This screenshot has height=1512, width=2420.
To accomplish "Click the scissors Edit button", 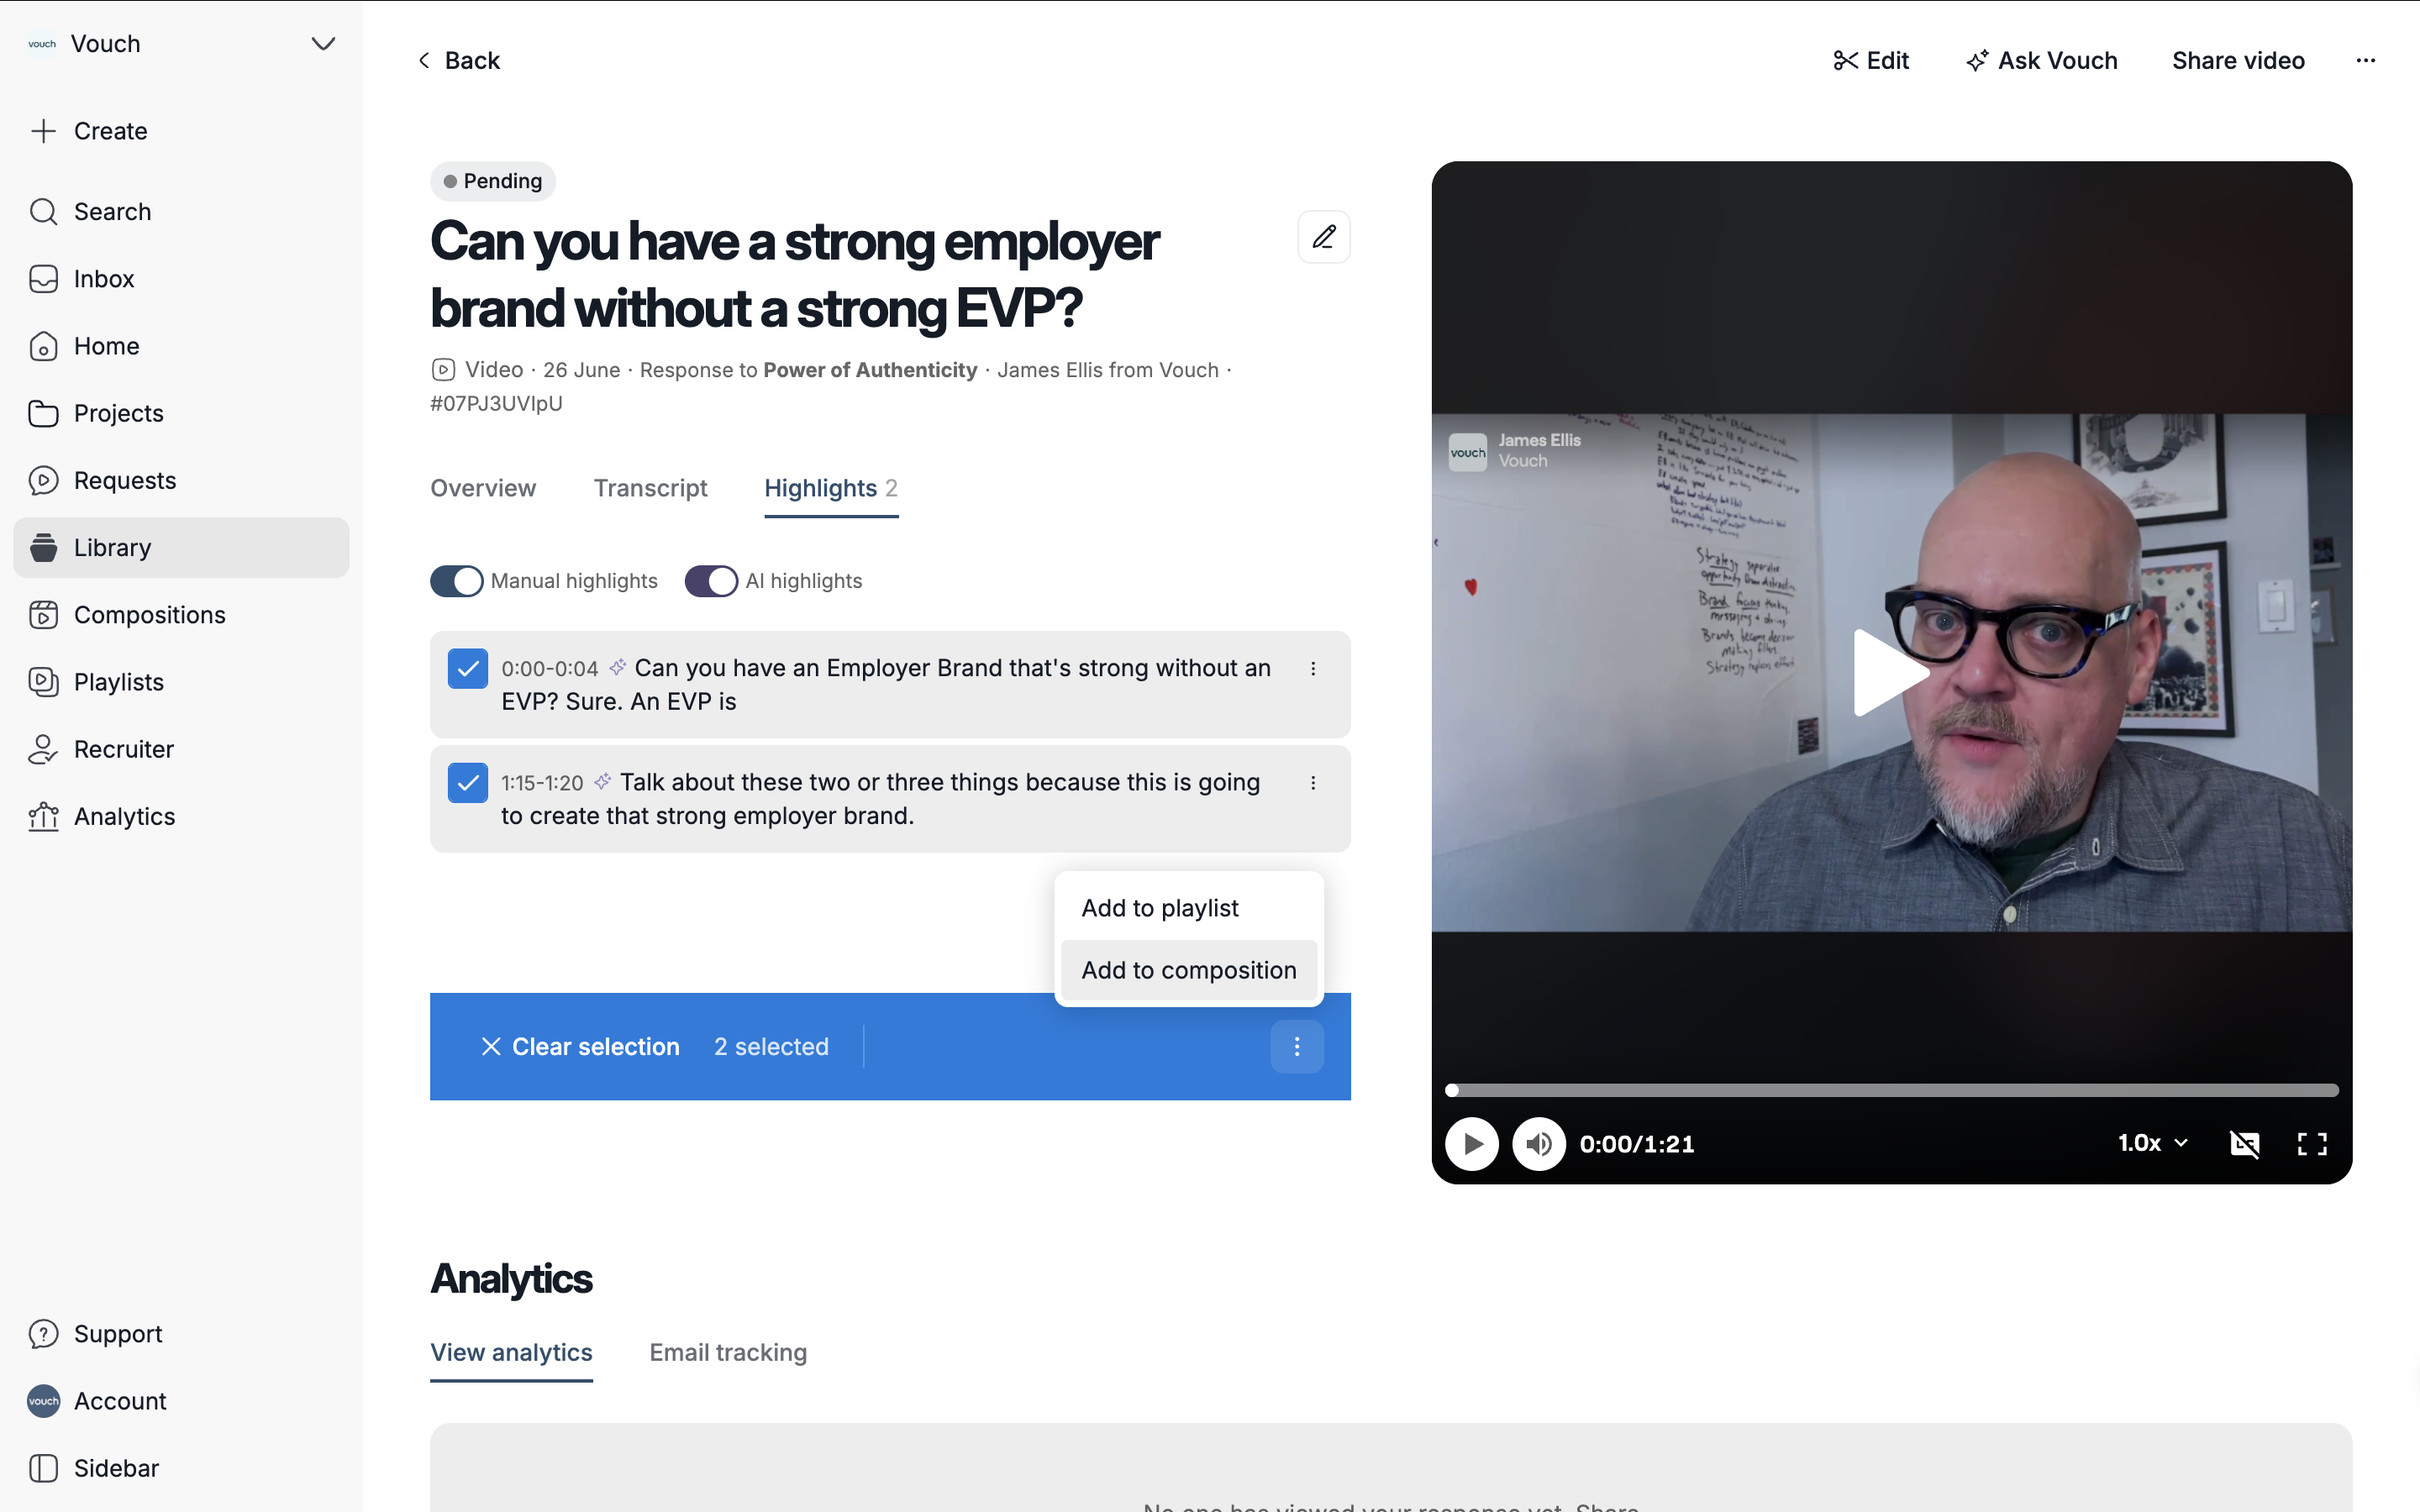I will tap(1870, 60).
